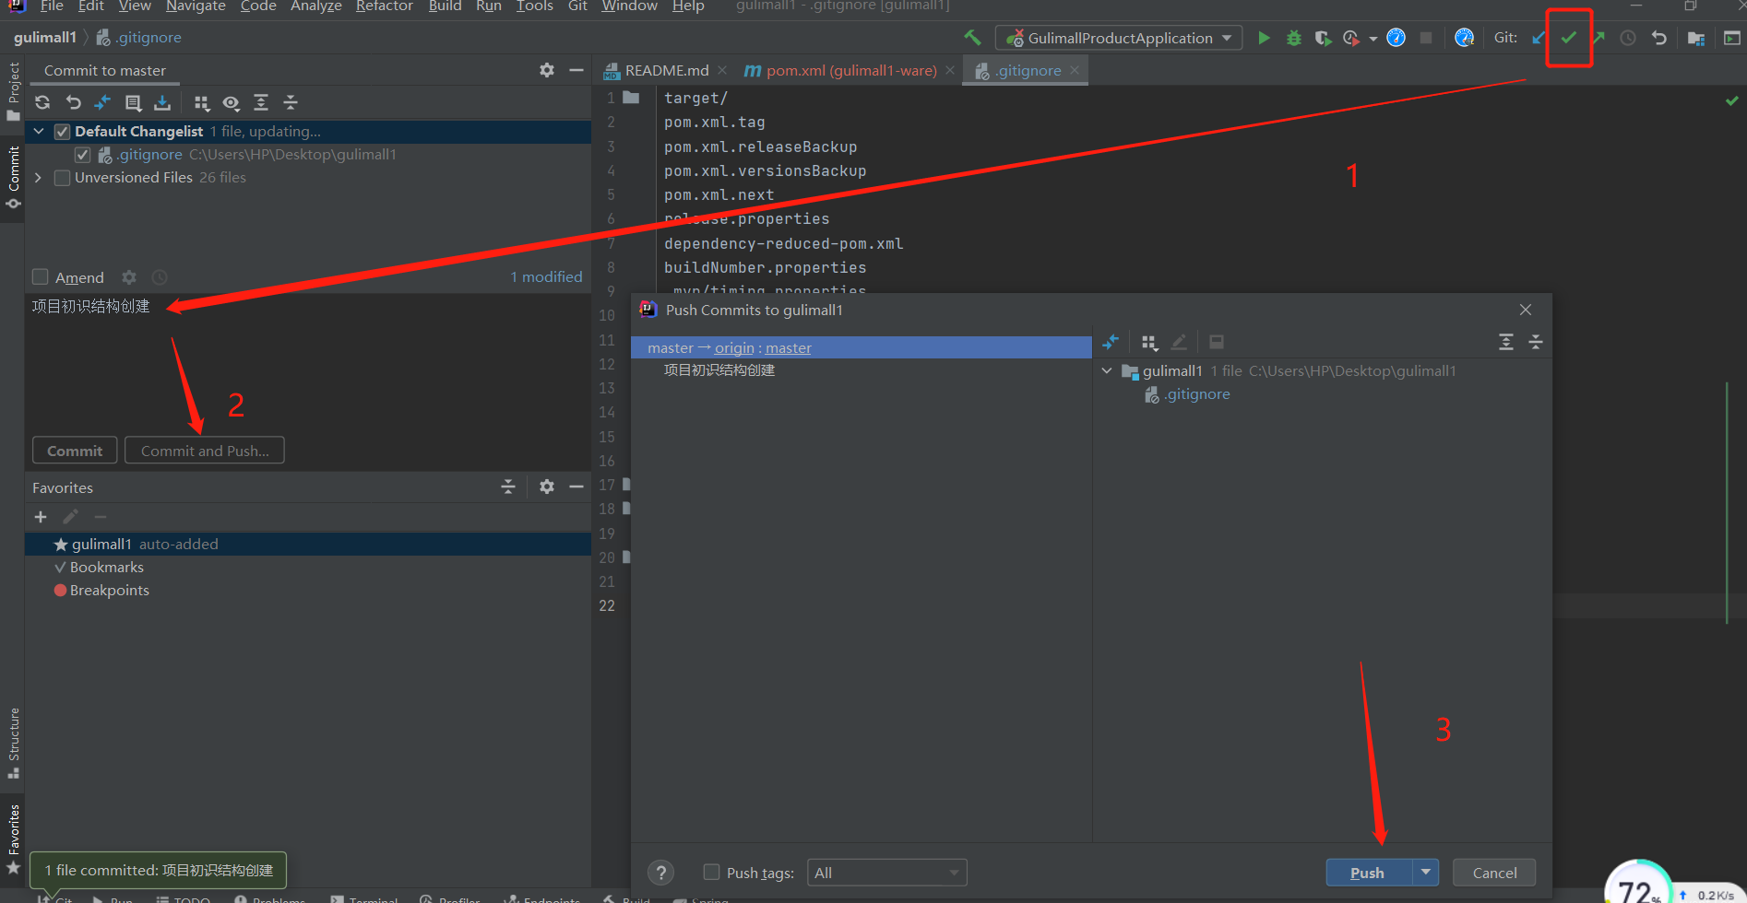Show Diff from the Commit panel toolbar
This screenshot has height=903, width=1747.
[x=102, y=102]
